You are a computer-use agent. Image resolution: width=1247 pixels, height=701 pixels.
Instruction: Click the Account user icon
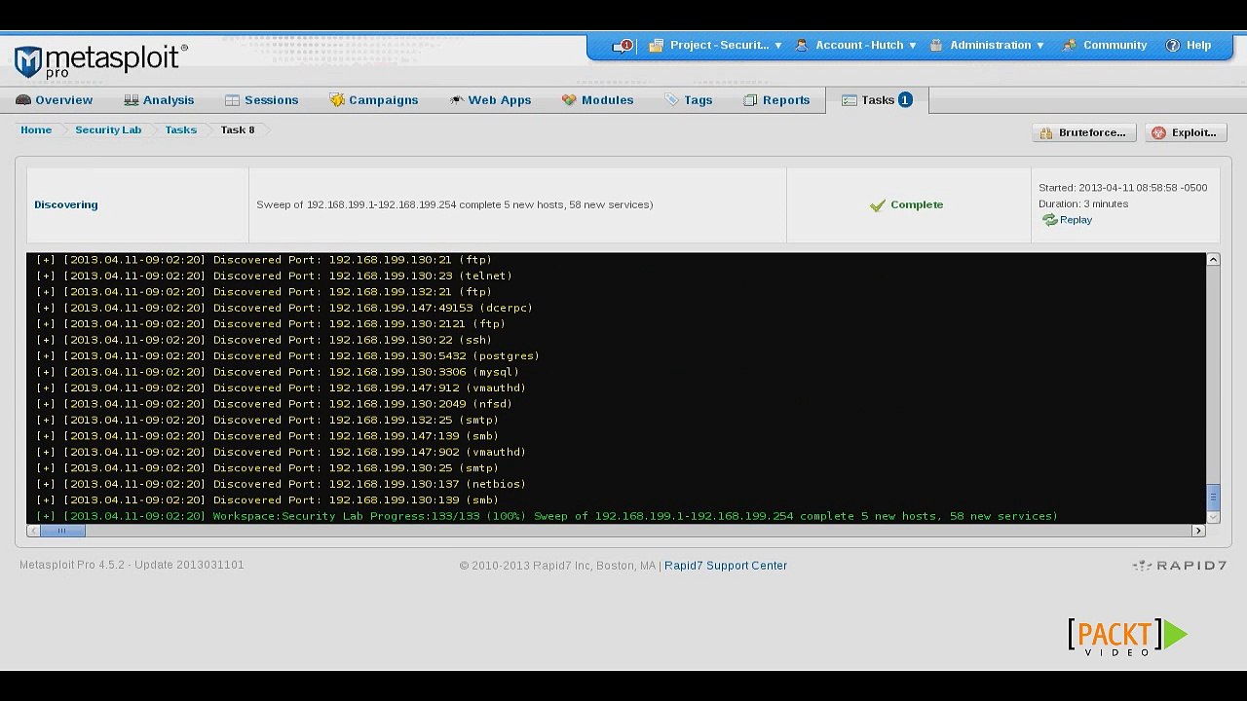[802, 46]
